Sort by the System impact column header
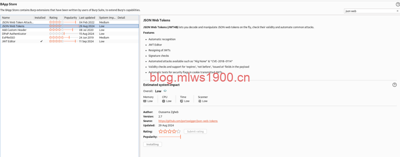 107,18
